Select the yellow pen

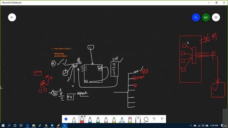point(114,120)
